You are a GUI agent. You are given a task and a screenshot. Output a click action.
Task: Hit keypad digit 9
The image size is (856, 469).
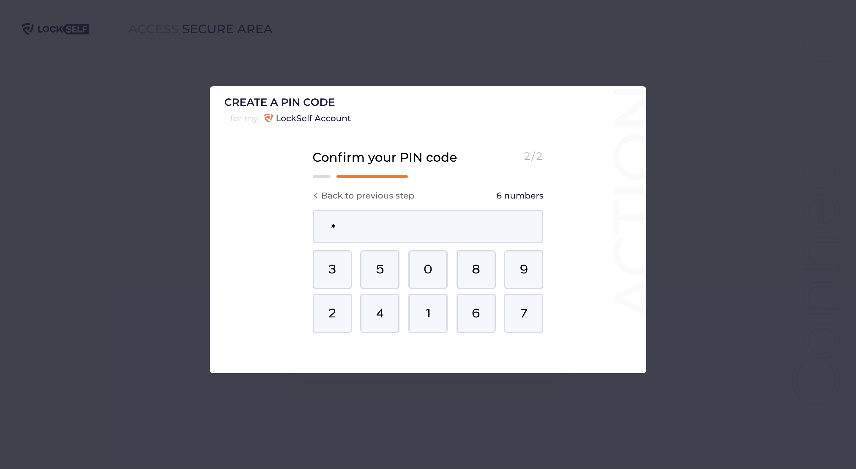524,269
